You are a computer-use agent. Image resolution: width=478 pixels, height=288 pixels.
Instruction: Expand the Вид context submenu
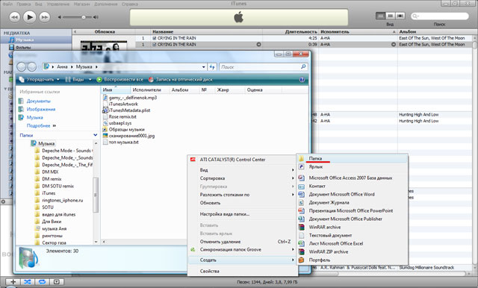point(242,170)
